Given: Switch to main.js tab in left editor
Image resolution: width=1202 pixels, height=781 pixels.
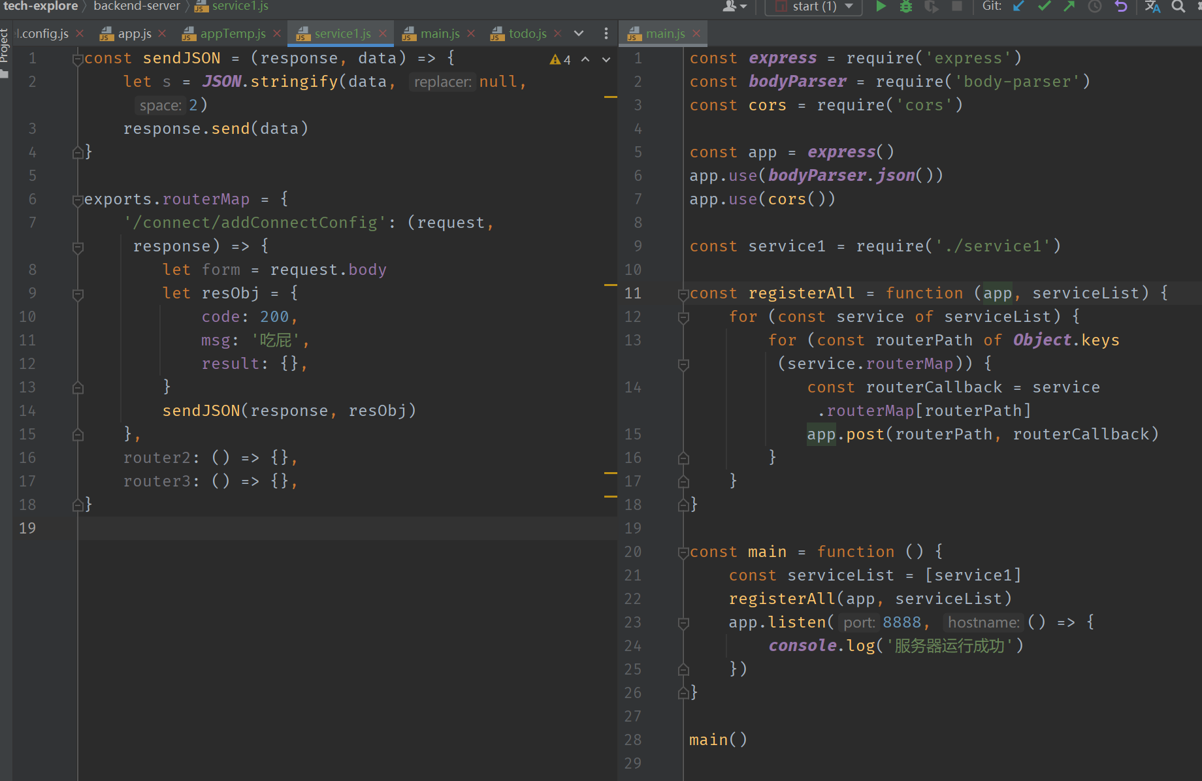Looking at the screenshot, I should pyautogui.click(x=440, y=33).
